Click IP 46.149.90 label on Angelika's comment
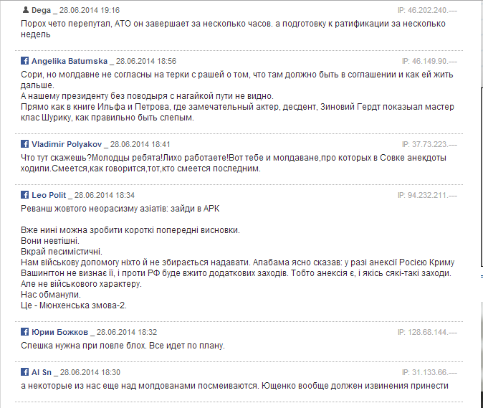Screen dimensions: 483x408 coord(429,61)
